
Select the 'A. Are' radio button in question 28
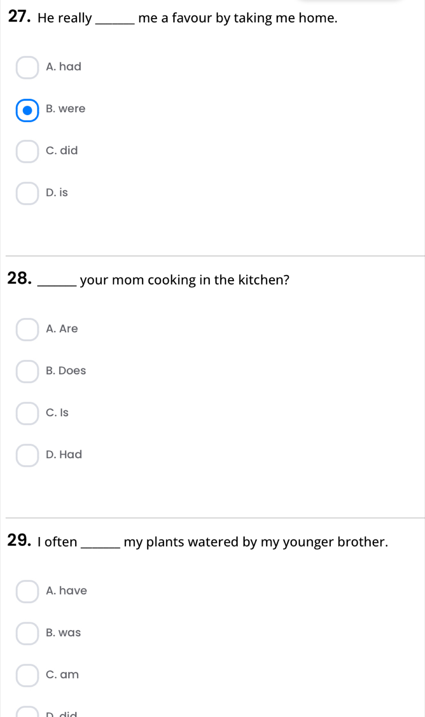(x=27, y=329)
